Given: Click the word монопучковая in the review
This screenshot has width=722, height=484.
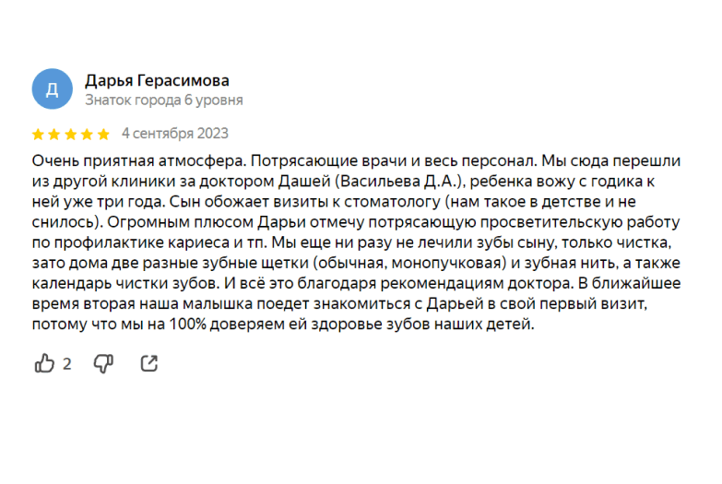Looking at the screenshot, I should click(446, 263).
